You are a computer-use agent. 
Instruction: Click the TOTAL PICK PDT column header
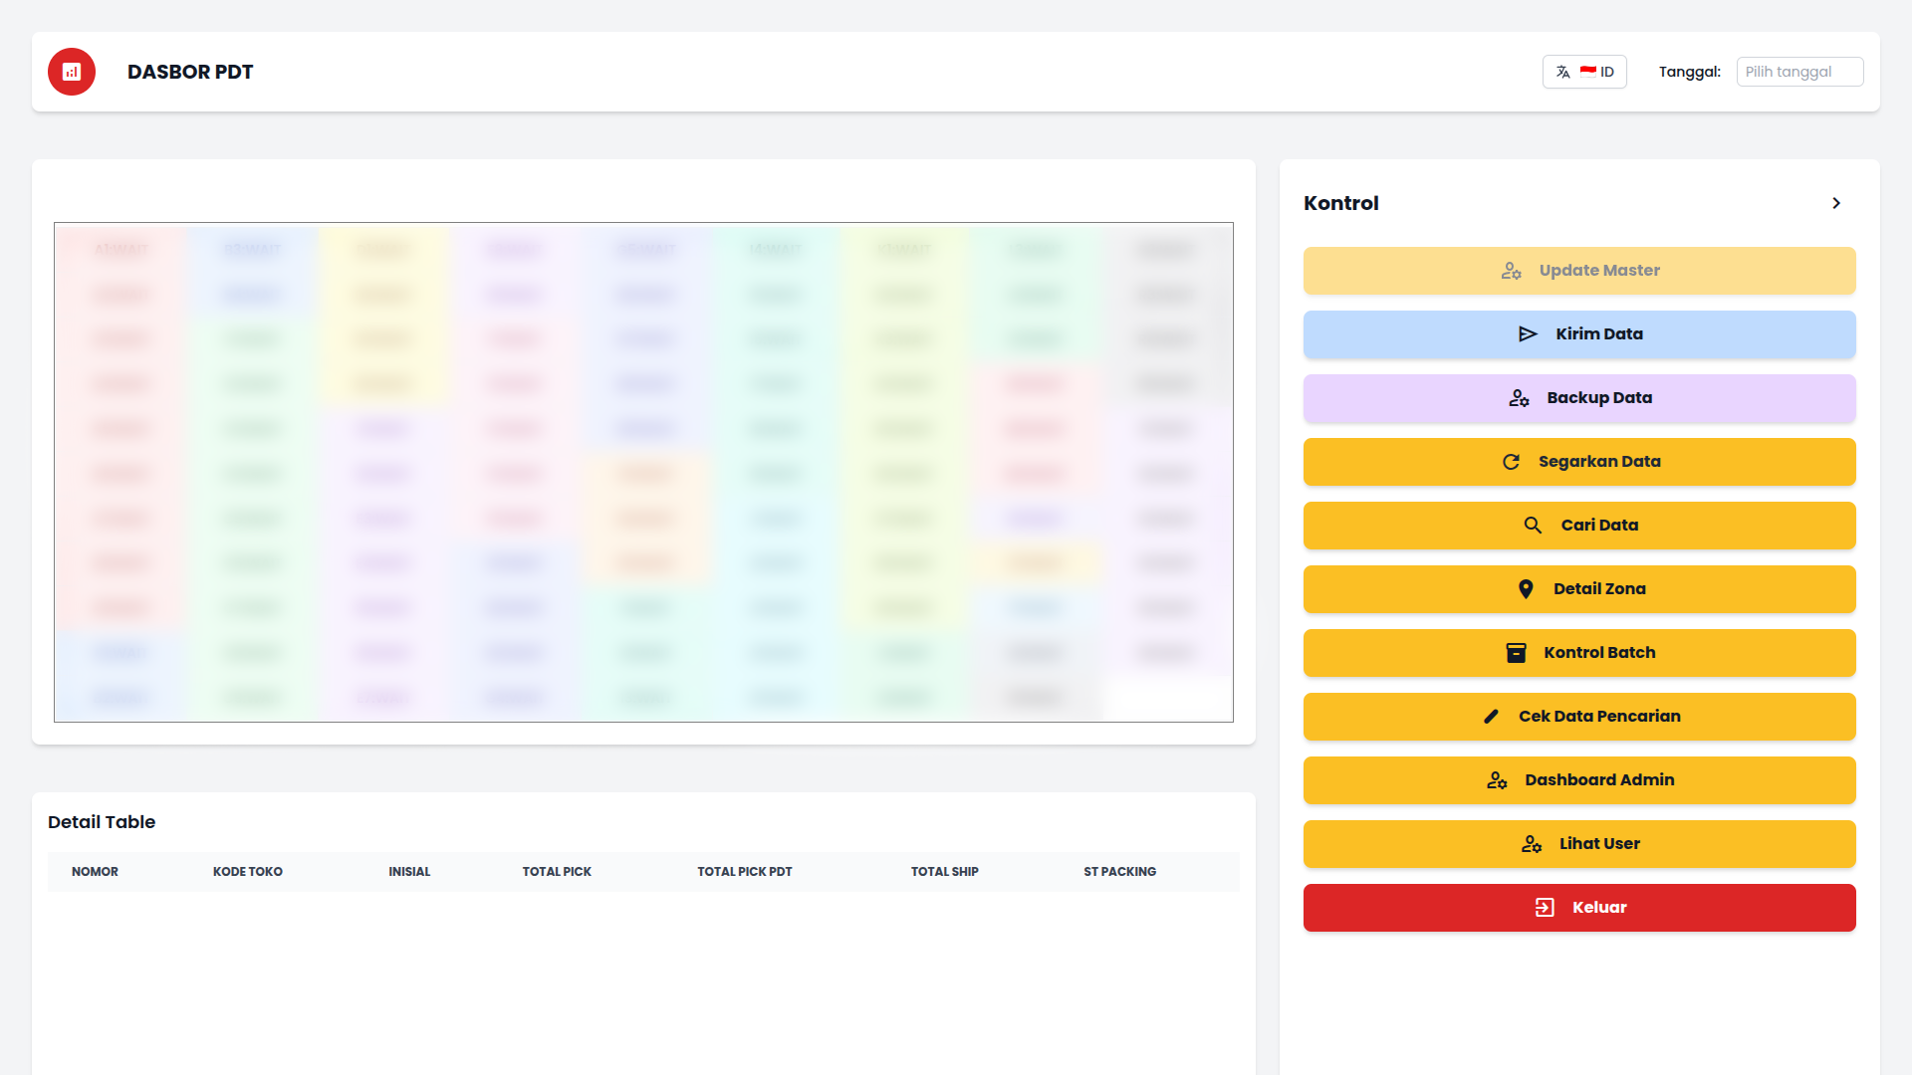pos(745,872)
